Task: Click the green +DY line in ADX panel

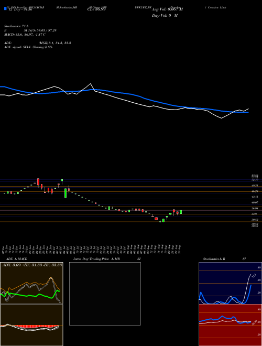Action: click(x=31, y=296)
